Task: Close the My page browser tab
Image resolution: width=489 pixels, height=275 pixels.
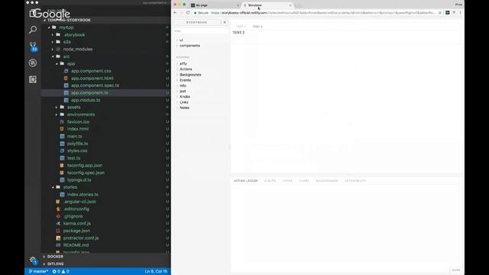Action: [x=238, y=5]
